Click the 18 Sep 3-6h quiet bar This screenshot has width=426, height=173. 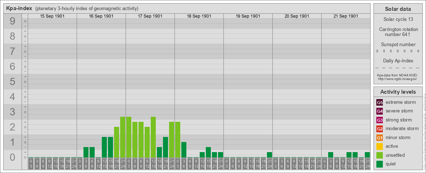(x=183, y=150)
